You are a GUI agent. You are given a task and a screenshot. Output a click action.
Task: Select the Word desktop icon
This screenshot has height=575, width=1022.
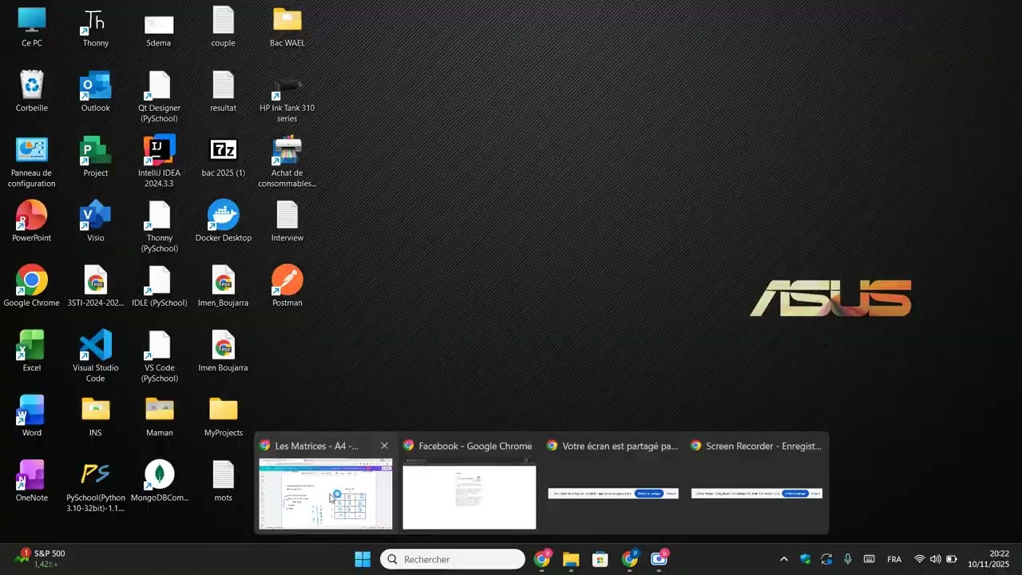(32, 416)
